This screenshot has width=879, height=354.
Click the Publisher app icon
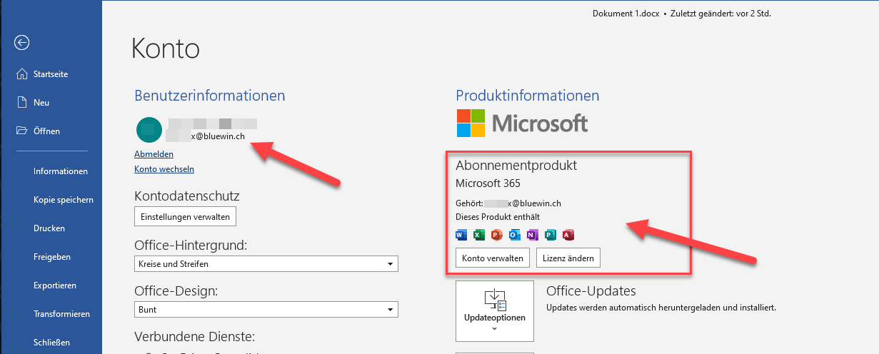click(x=550, y=235)
